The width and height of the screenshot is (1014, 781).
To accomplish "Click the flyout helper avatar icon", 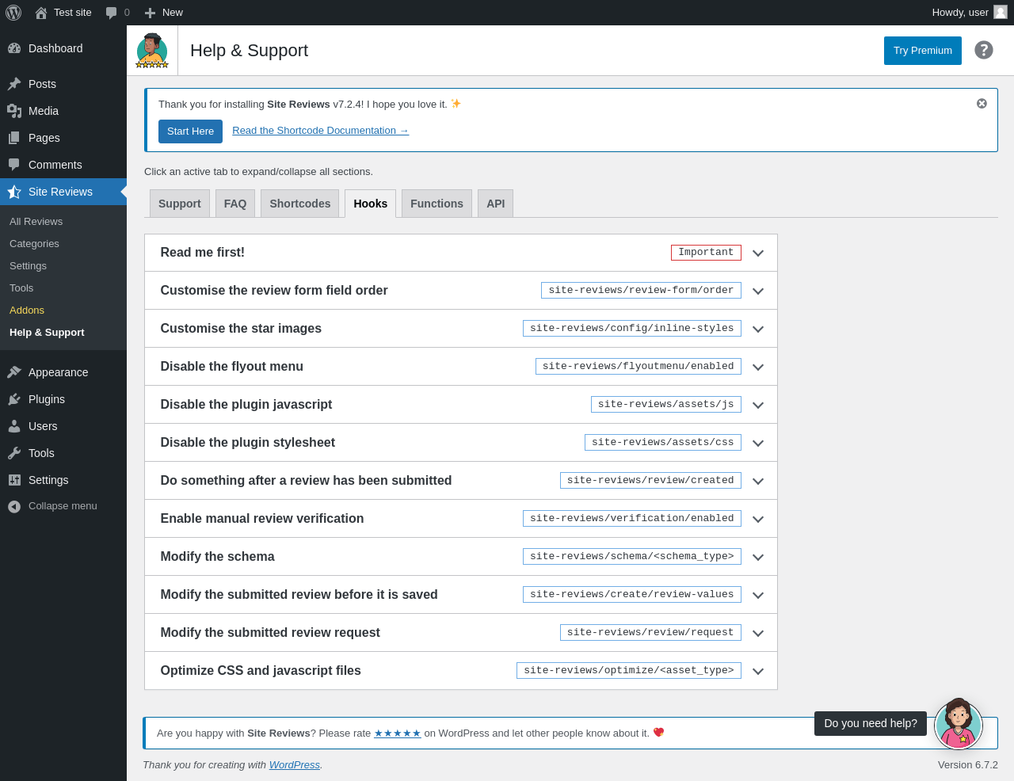I will pos(959,724).
